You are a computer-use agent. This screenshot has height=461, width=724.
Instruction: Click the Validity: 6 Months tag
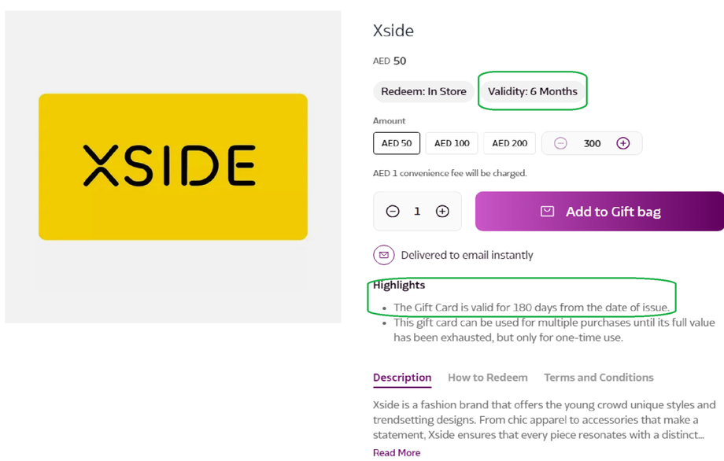(x=533, y=91)
